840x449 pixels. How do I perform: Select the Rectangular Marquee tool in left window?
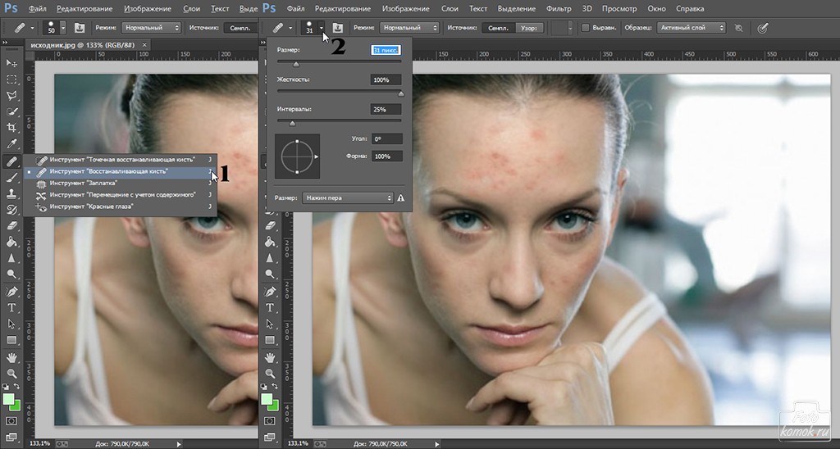[11, 79]
